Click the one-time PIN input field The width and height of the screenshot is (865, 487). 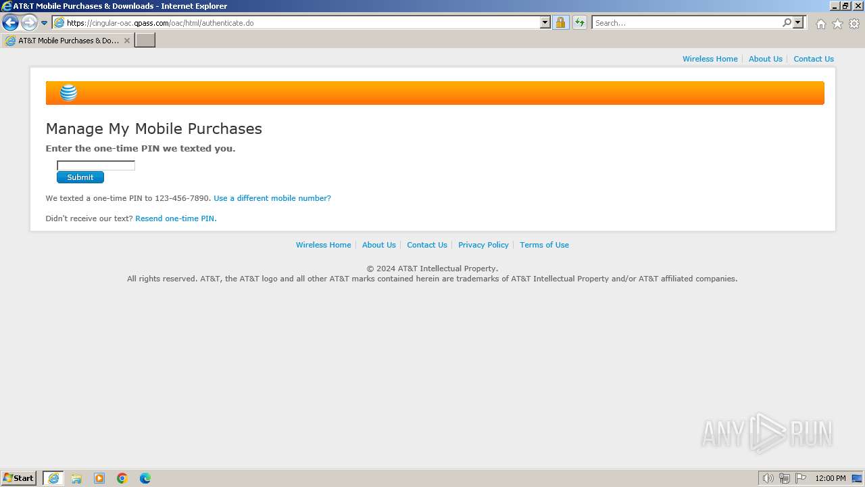click(96, 165)
